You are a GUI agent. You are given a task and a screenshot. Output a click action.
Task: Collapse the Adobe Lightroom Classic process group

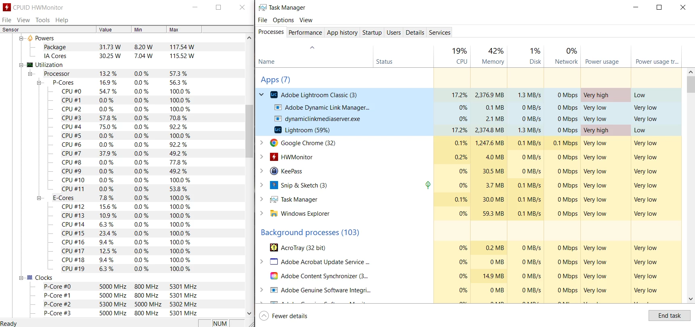click(261, 95)
